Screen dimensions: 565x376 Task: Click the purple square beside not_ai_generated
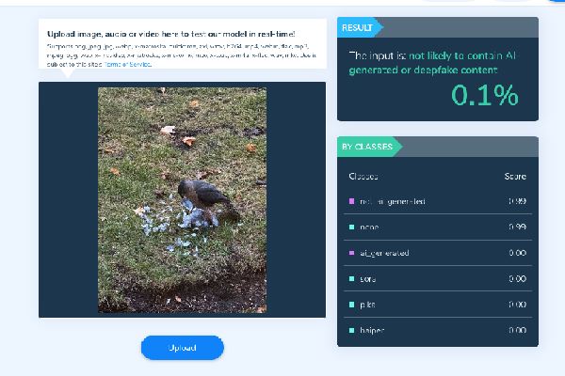pos(351,201)
